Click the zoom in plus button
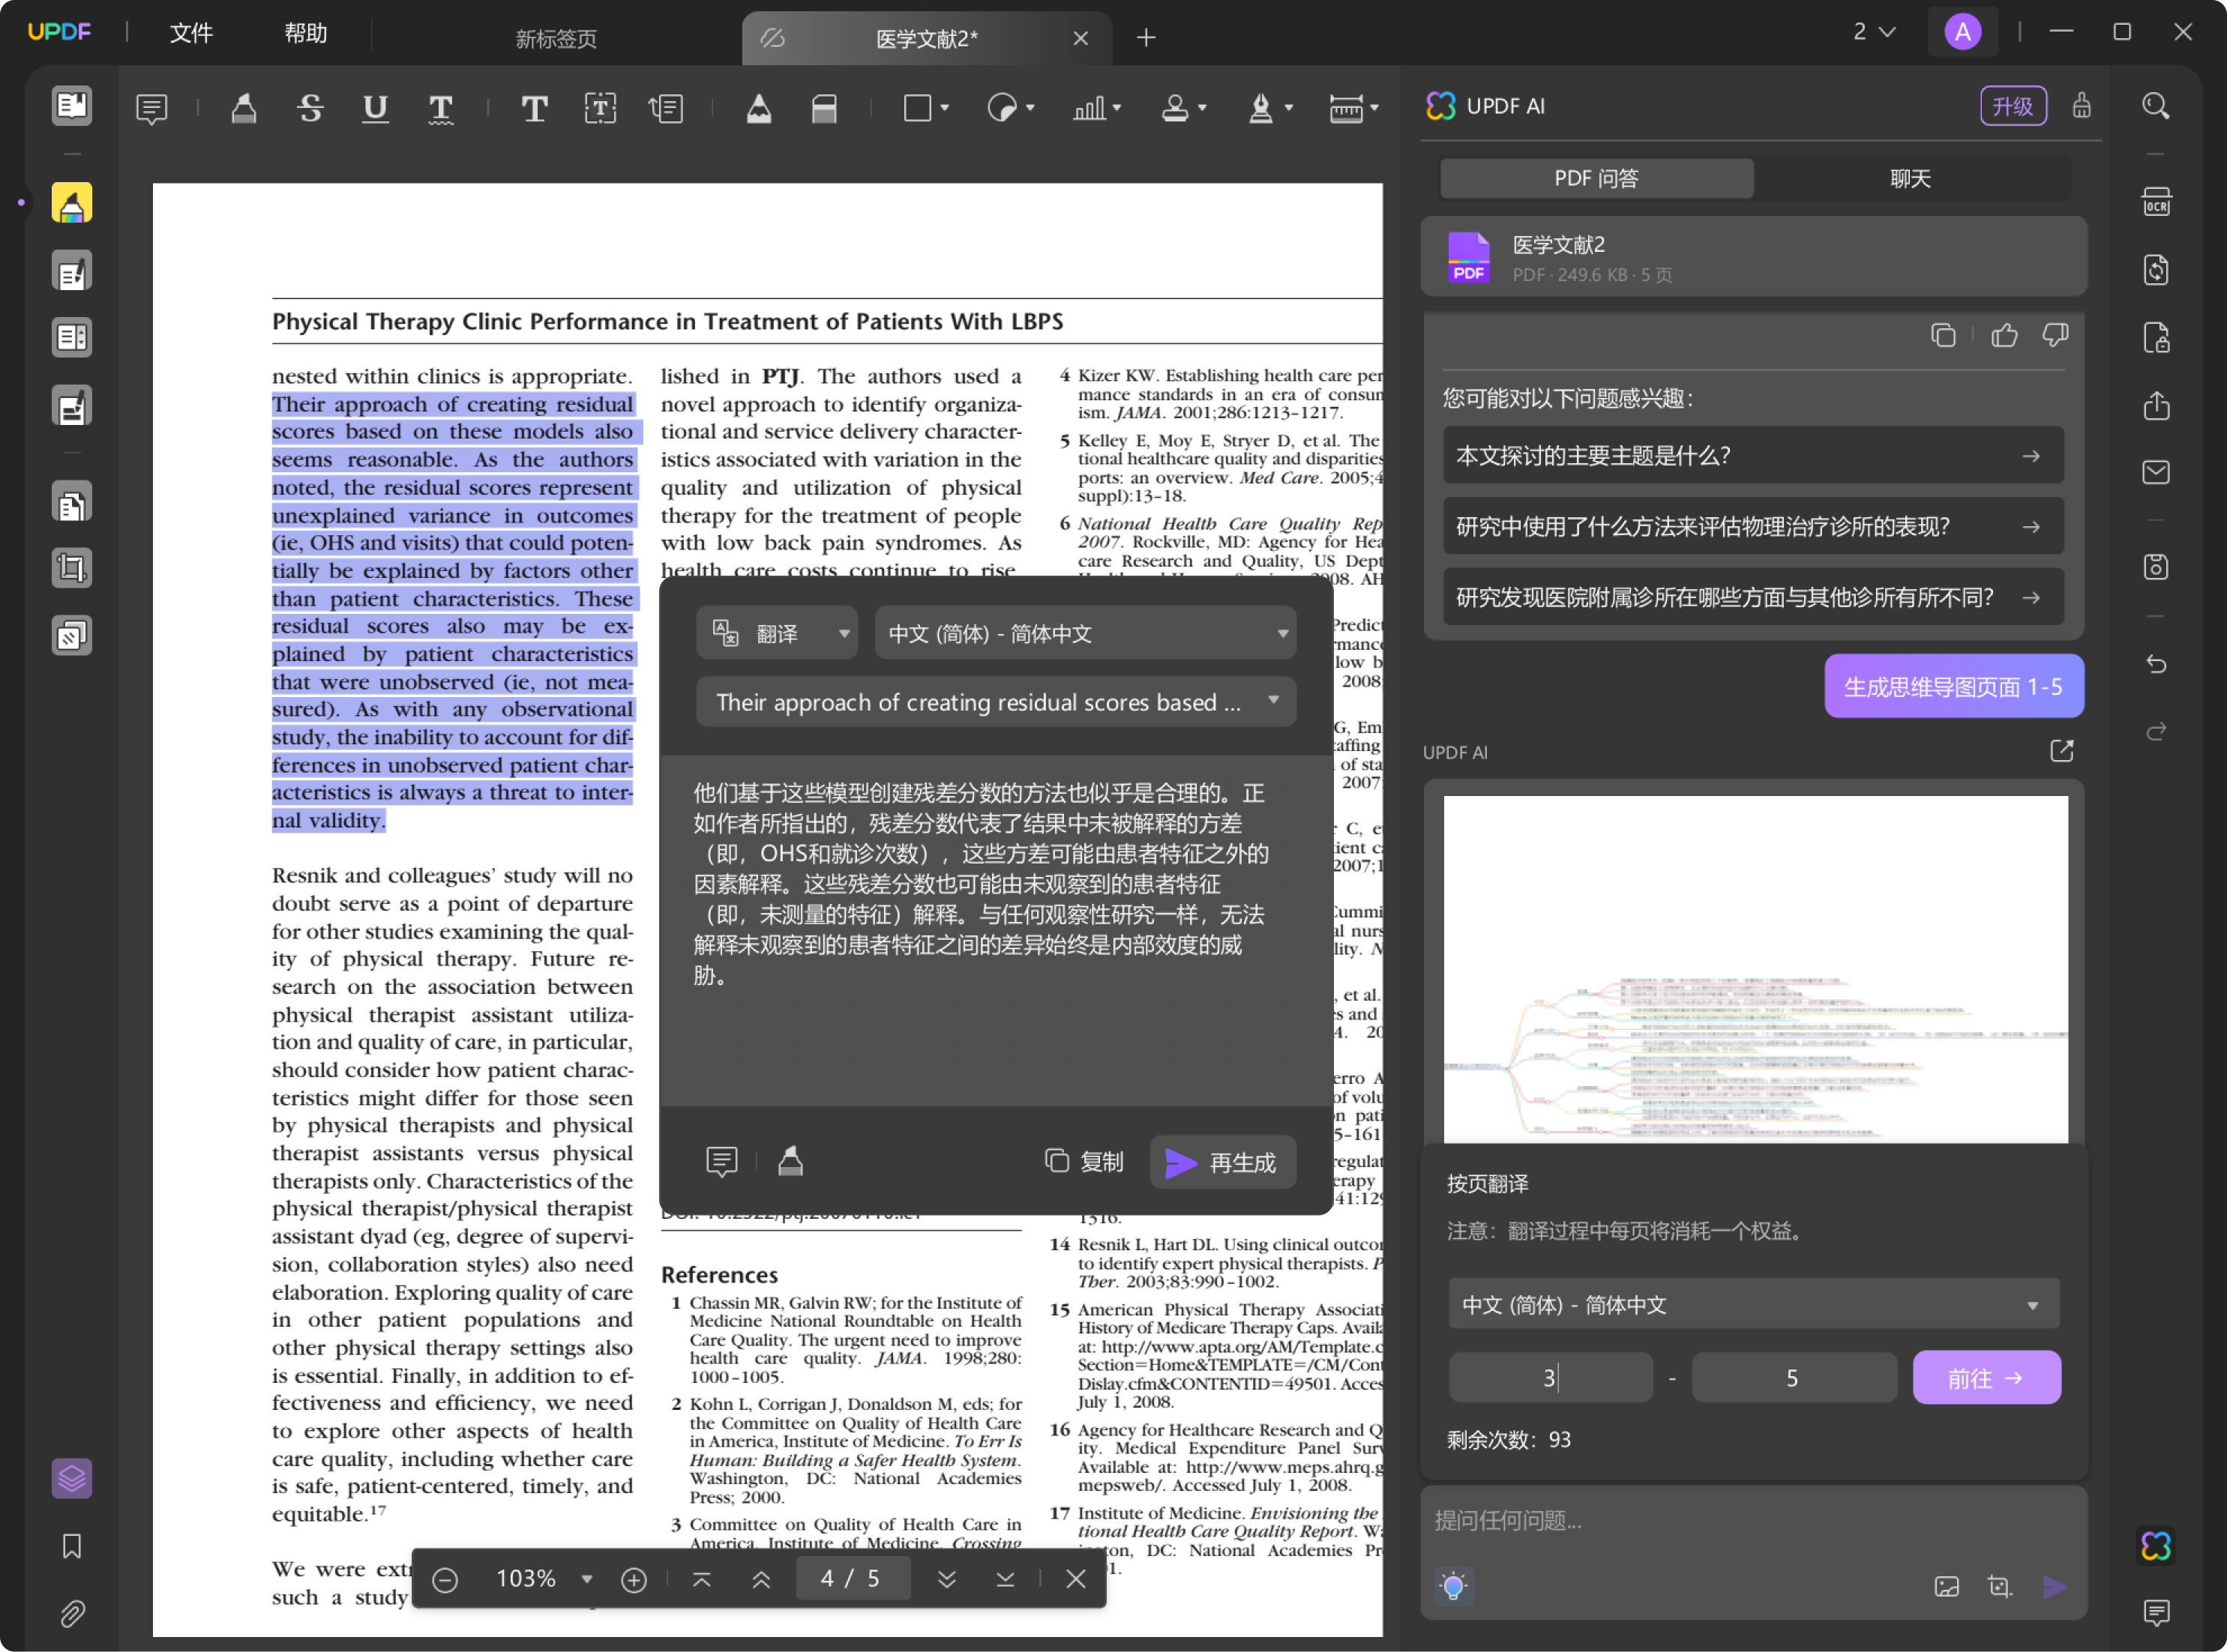2227x1652 pixels. tap(634, 1580)
